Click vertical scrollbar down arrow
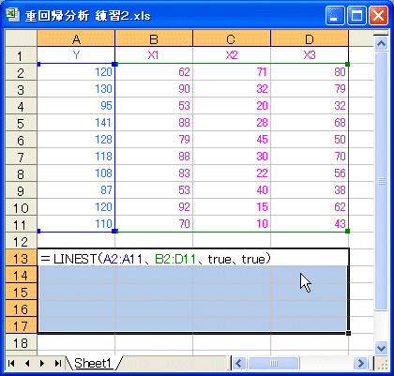This screenshot has height=376, width=394. tap(381, 348)
